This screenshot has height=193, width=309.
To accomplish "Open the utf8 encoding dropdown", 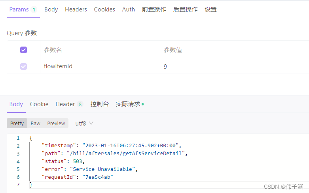I will (84, 124).
